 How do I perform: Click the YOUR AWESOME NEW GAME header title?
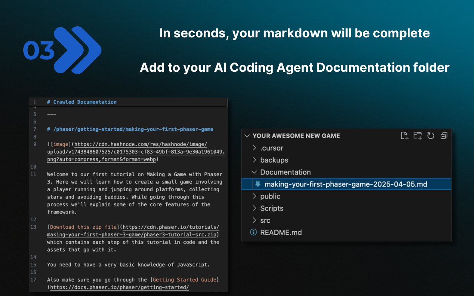[296, 136]
